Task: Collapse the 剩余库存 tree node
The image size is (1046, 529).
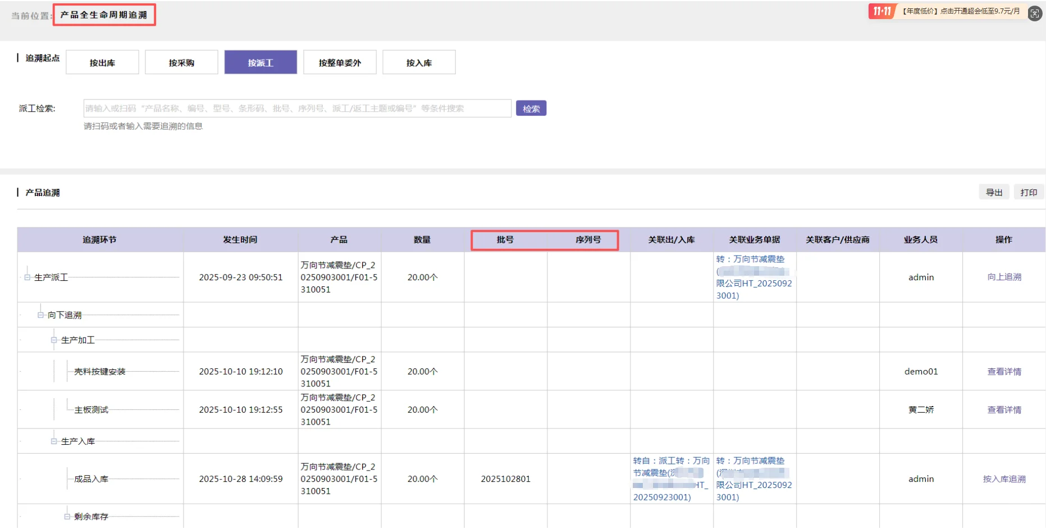Action: [x=66, y=516]
